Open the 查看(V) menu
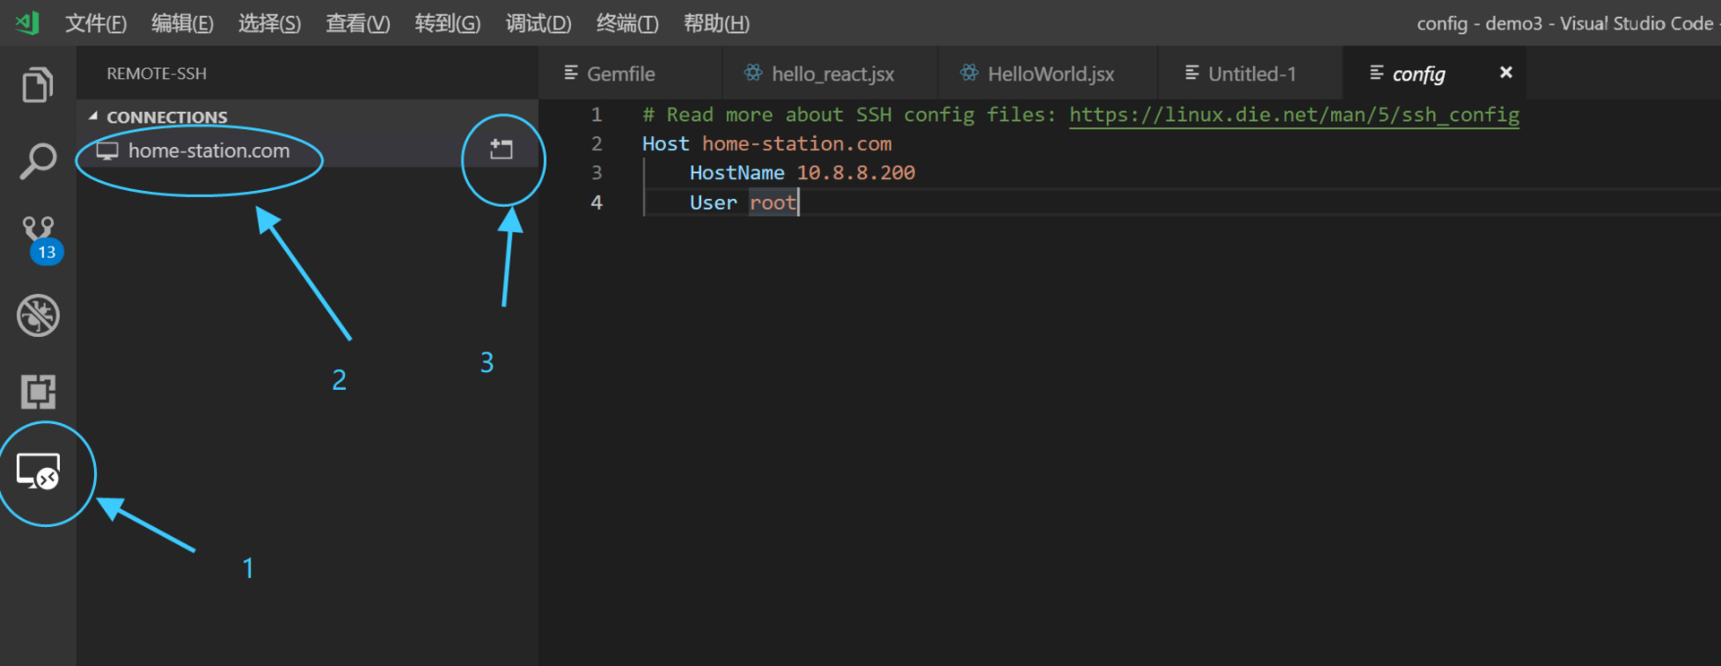1721x666 pixels. pos(358,23)
